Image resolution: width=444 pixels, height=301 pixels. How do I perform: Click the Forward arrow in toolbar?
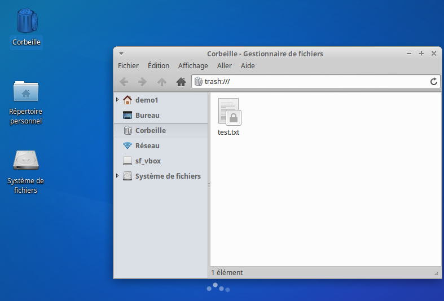(x=142, y=82)
